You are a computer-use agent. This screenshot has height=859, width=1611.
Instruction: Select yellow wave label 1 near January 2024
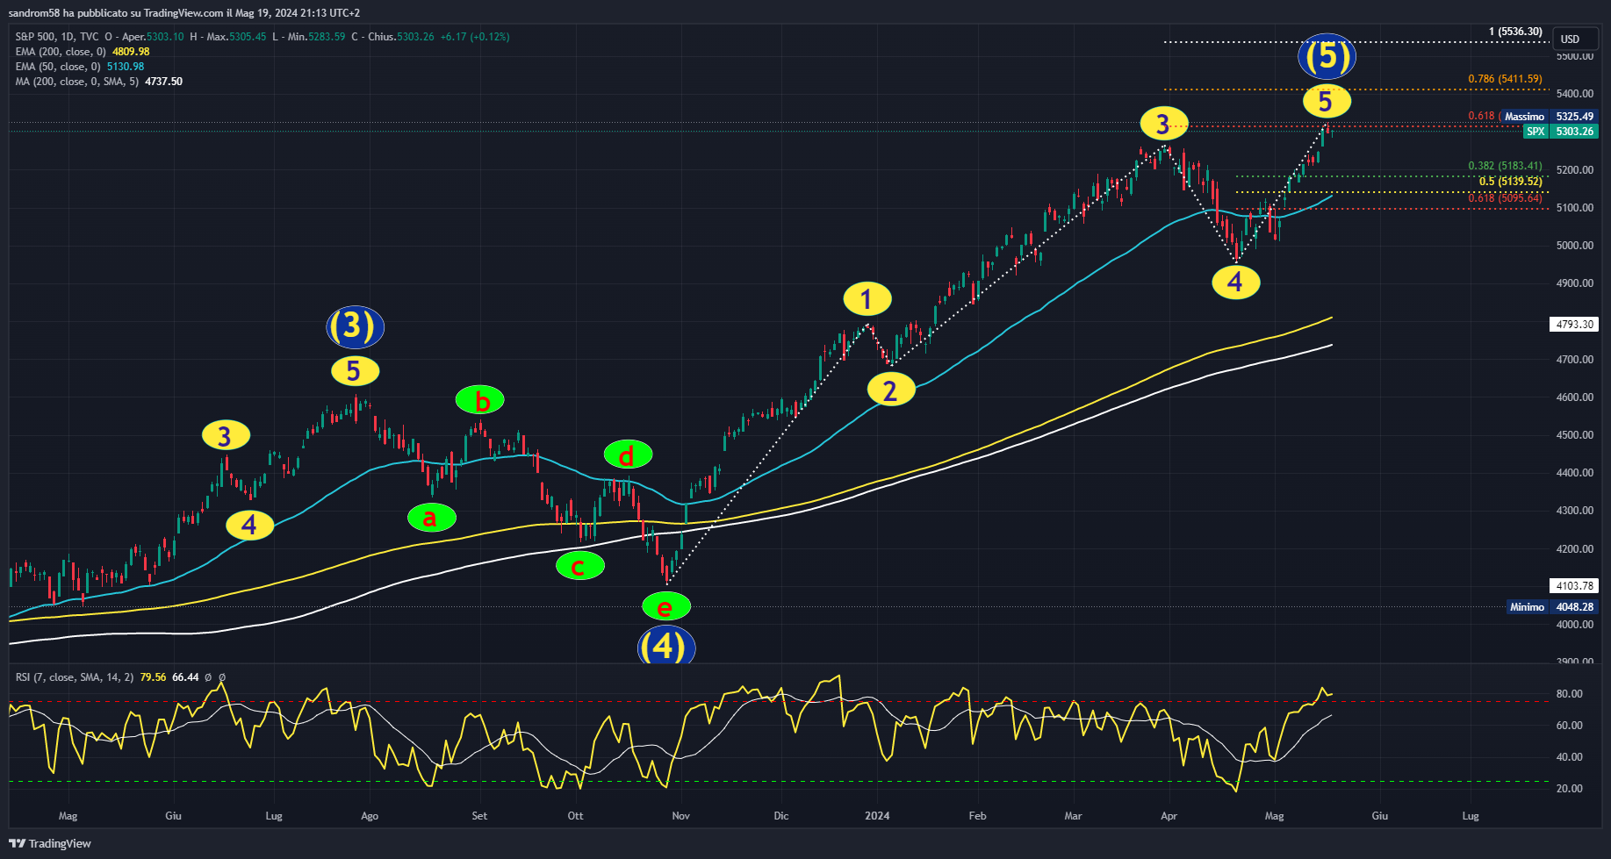(x=867, y=299)
